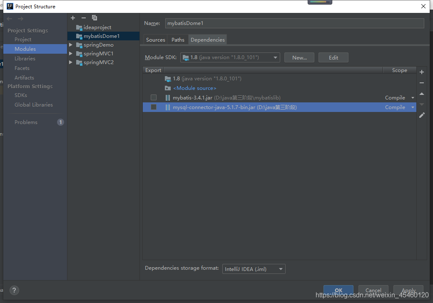Open Facets settings in the sidebar
The width and height of the screenshot is (433, 303).
click(x=22, y=68)
